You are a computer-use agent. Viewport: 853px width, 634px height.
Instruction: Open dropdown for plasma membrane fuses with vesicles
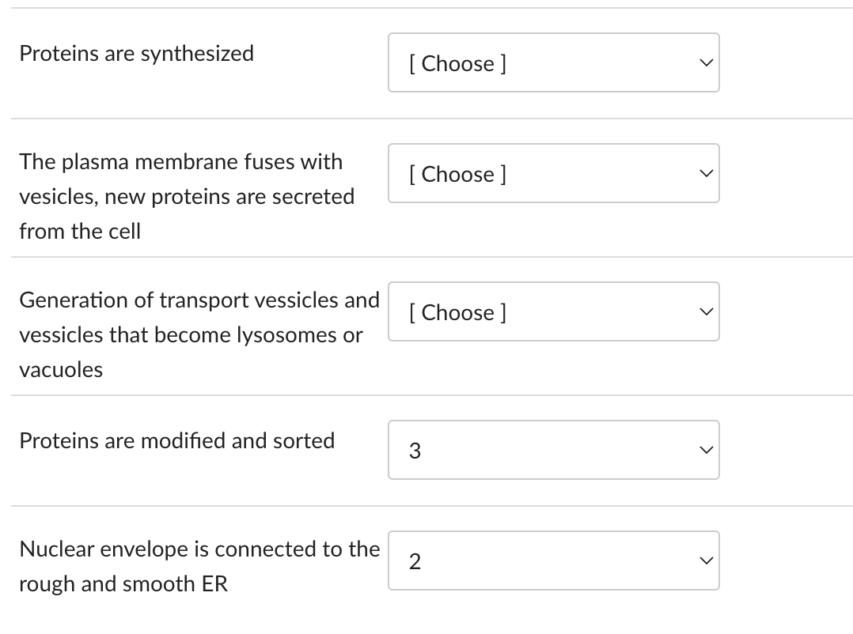point(553,173)
